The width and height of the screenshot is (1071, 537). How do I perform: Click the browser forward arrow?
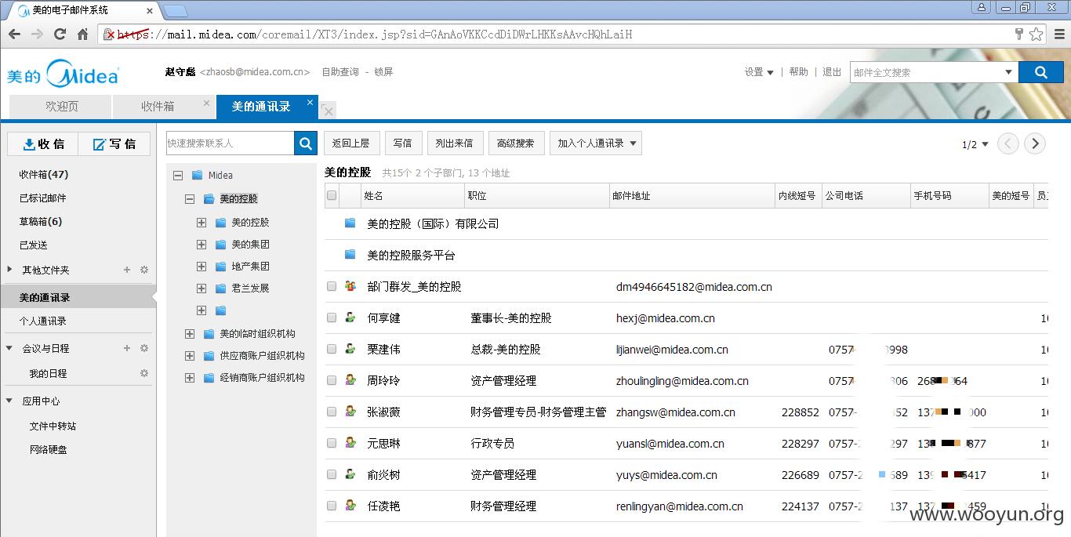(37, 34)
